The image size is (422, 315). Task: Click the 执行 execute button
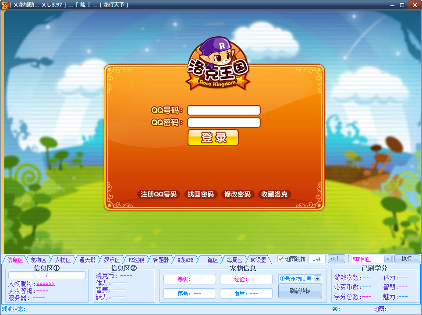[407, 259]
